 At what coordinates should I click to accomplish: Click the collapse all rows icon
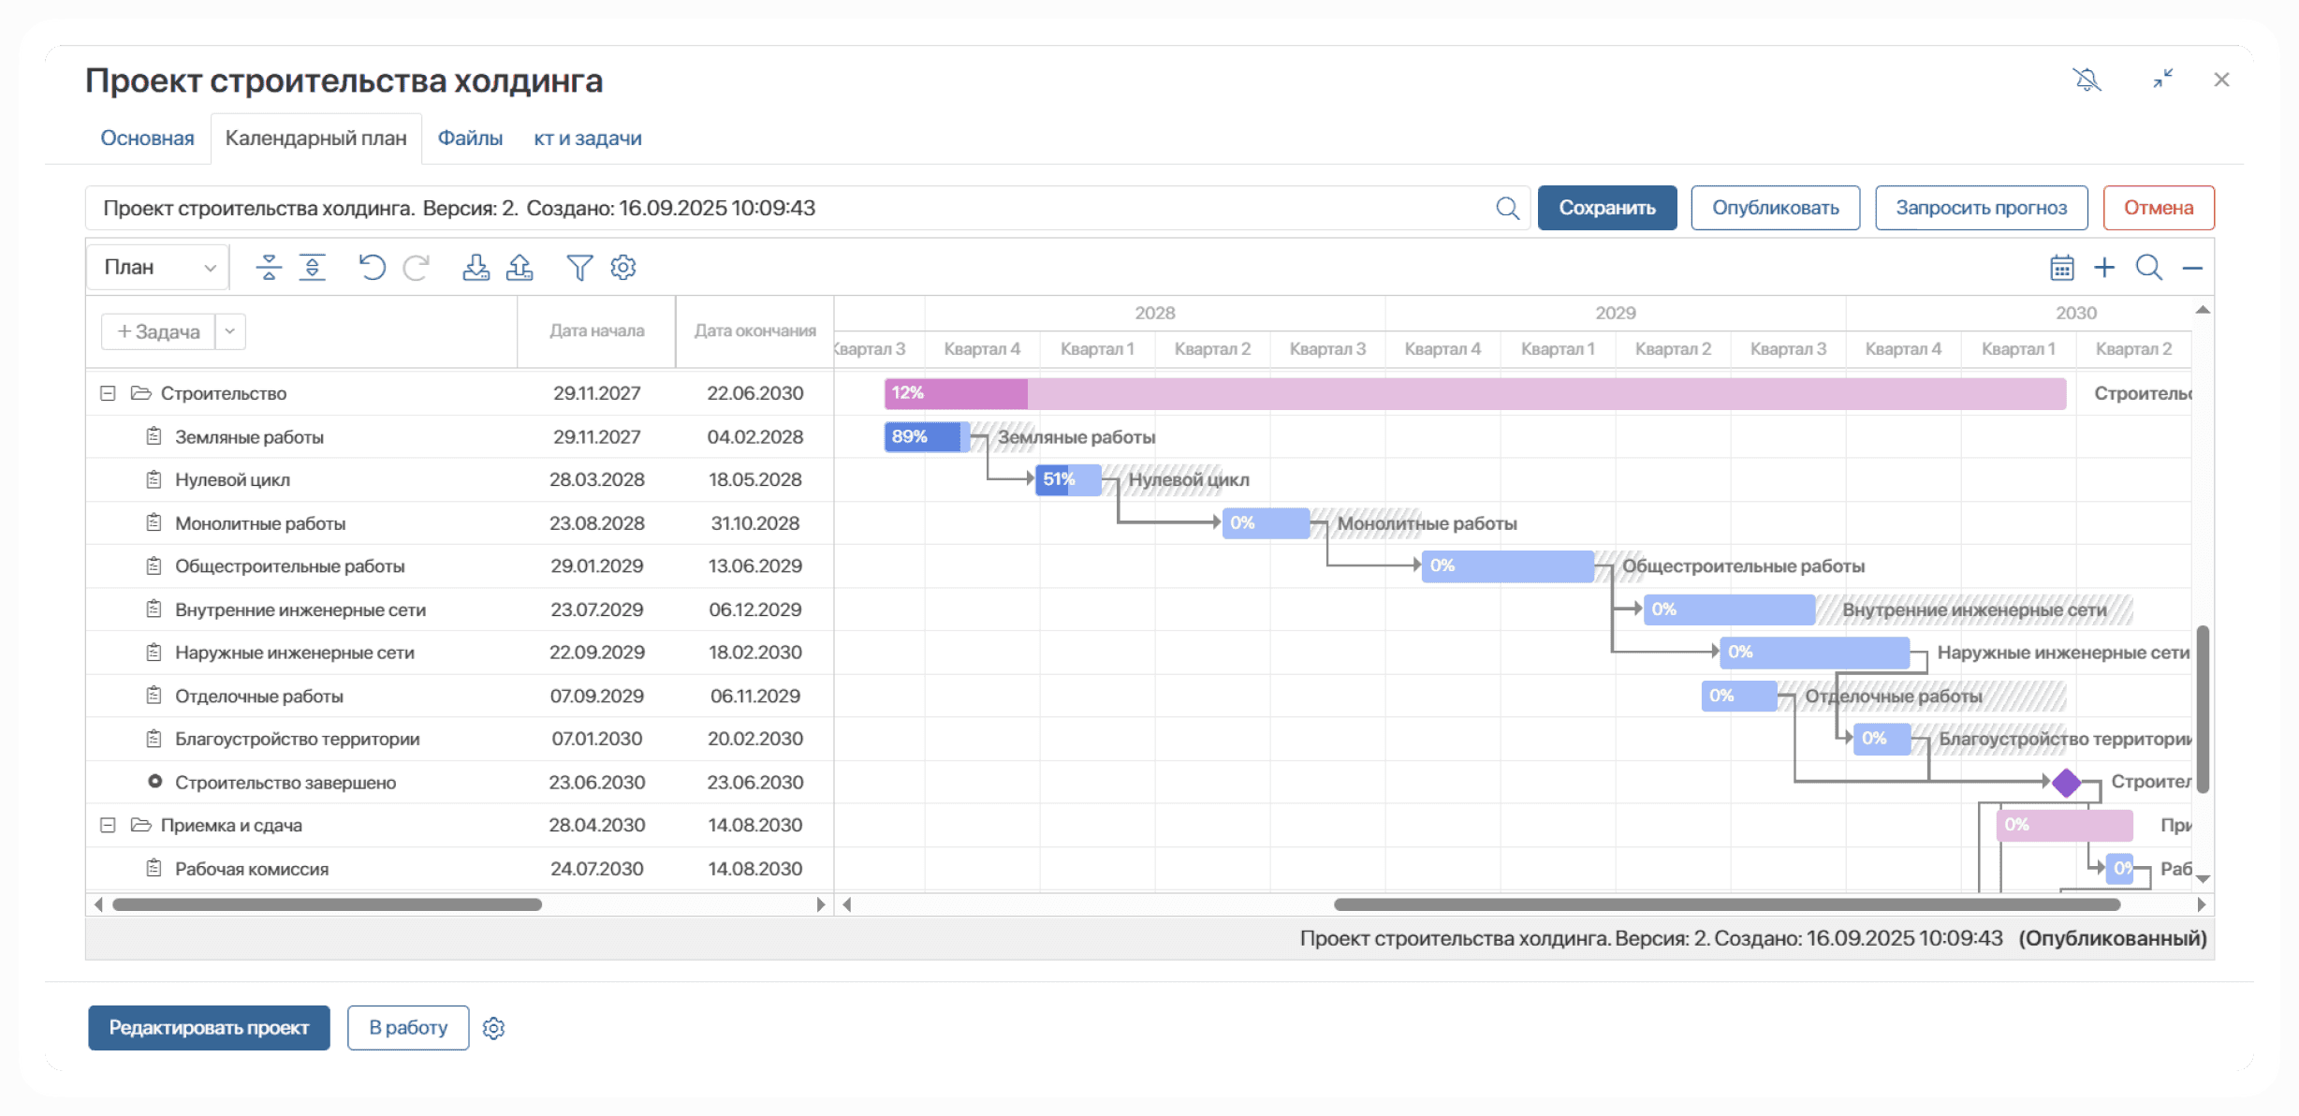269,268
